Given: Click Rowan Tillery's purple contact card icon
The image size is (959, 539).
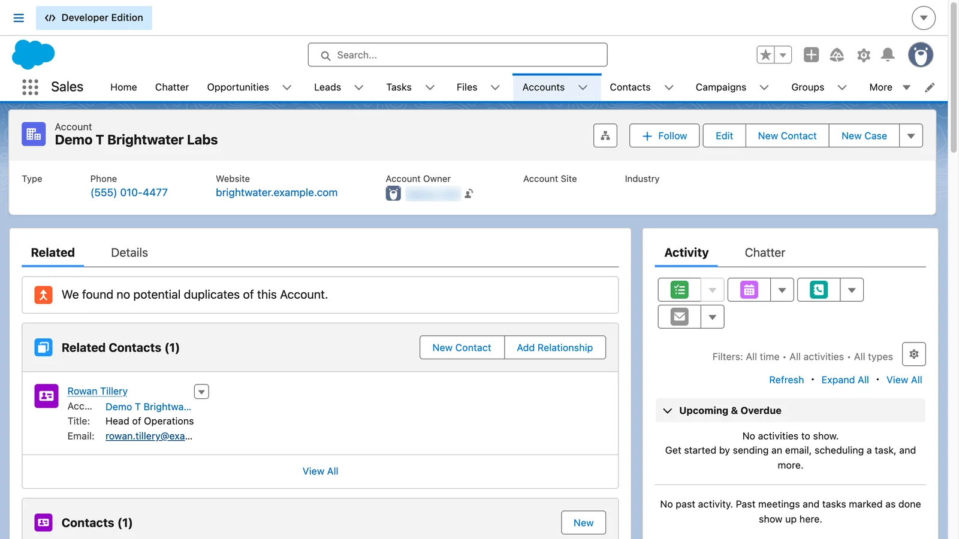Looking at the screenshot, I should tap(46, 396).
